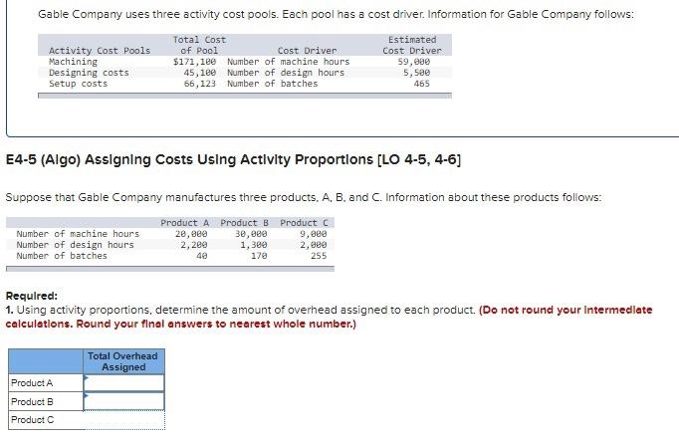This screenshot has height=445, width=679.
Task: Click Product A machine hours 20,000
Action: tap(191, 234)
